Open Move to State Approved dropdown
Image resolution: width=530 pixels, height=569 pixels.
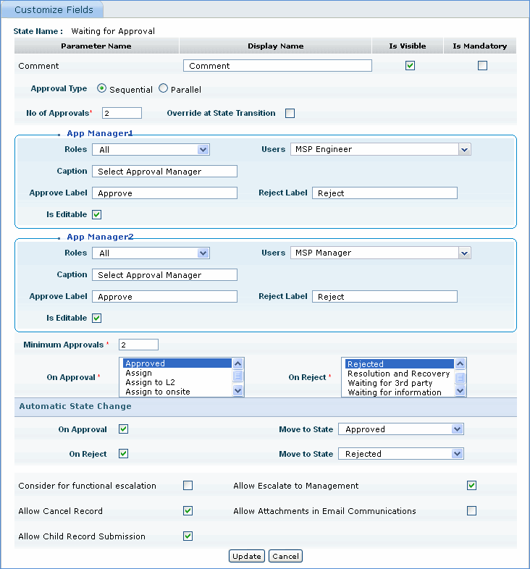point(400,429)
